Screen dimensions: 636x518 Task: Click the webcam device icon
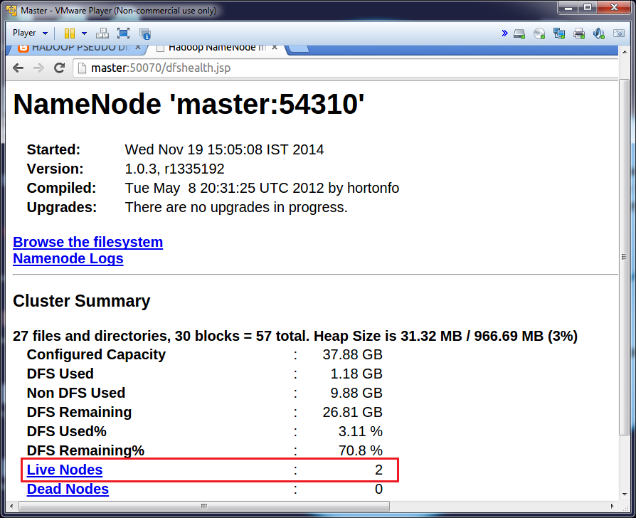click(618, 33)
